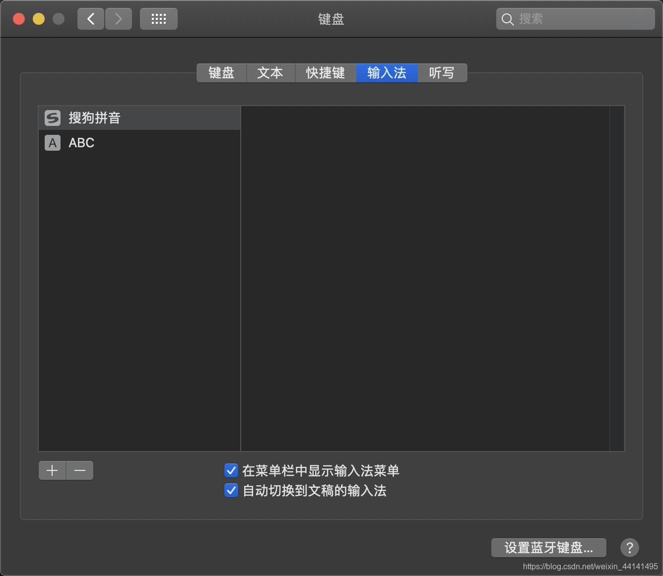The image size is (663, 576).
Task: Close the window with the red button
Action: pyautogui.click(x=19, y=19)
